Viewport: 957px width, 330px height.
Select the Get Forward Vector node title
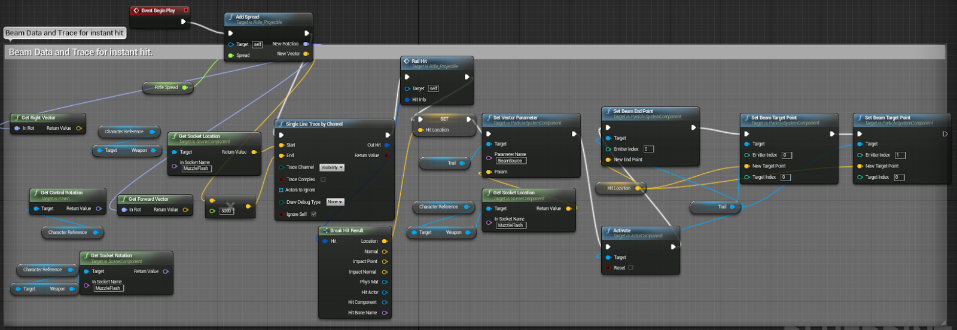pos(148,199)
